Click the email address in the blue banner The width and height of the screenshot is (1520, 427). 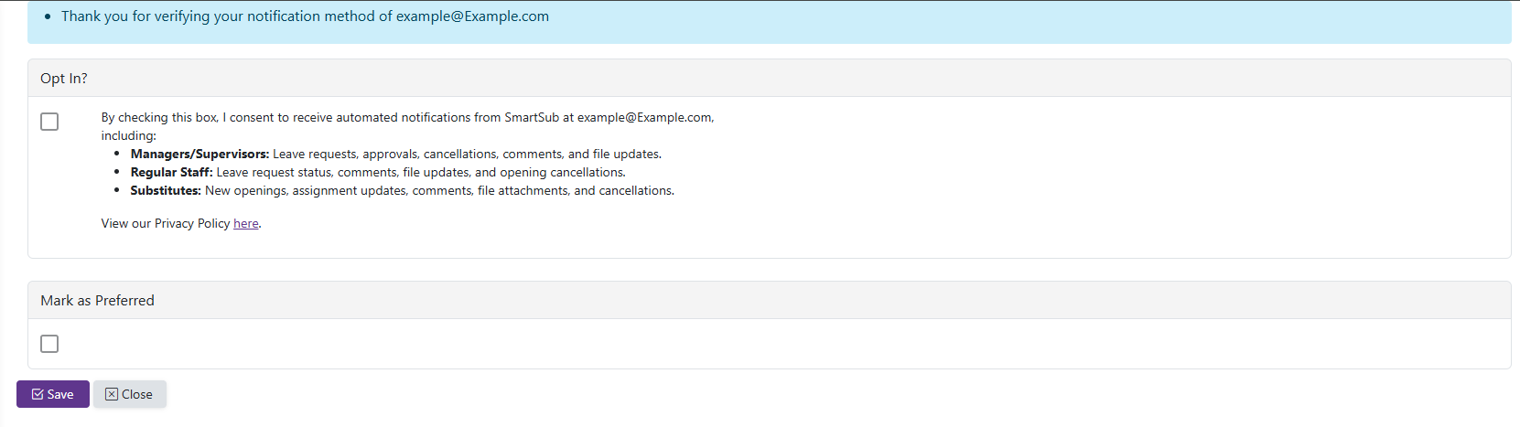pos(472,16)
